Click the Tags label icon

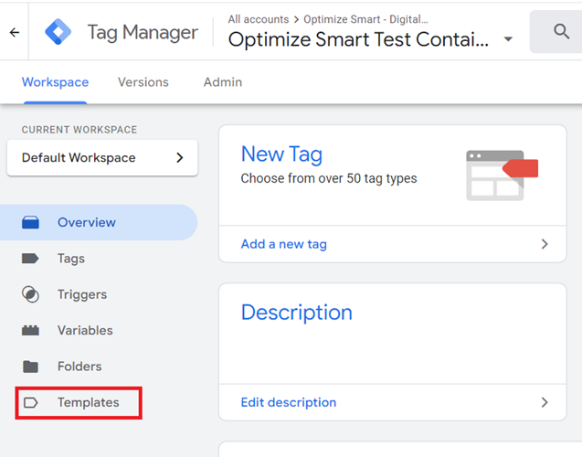[31, 259]
